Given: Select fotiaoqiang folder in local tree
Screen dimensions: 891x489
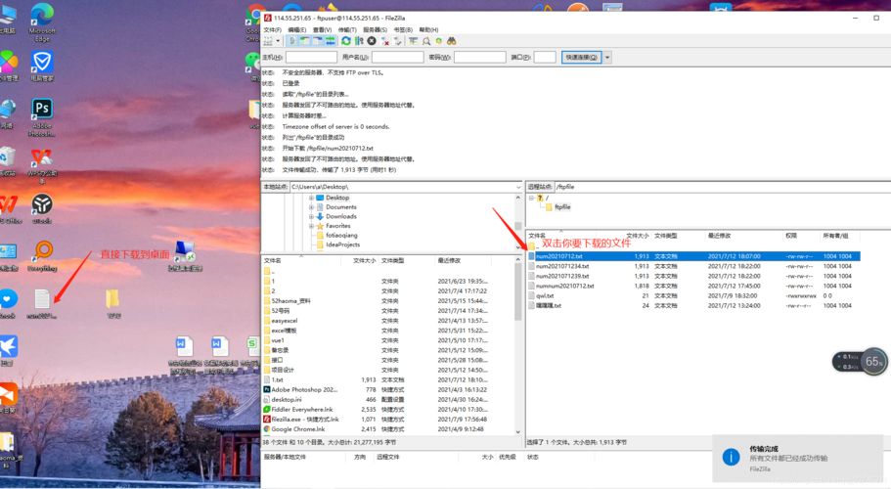Looking at the screenshot, I should tap(341, 235).
